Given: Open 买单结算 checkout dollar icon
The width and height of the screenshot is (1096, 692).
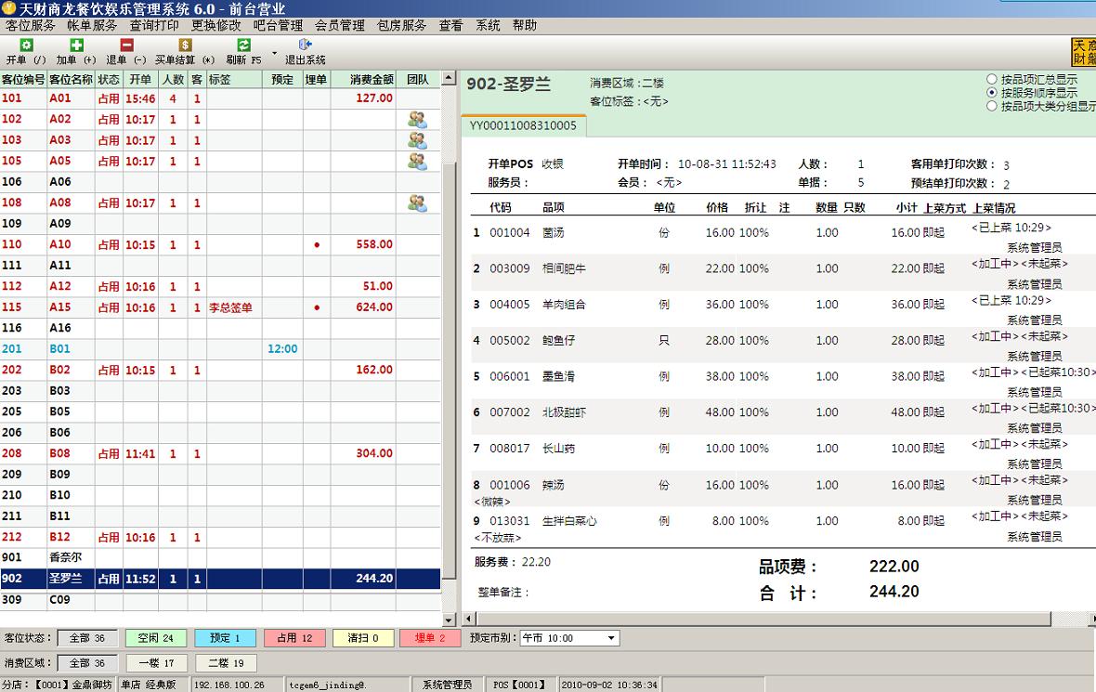Looking at the screenshot, I should pos(185,45).
